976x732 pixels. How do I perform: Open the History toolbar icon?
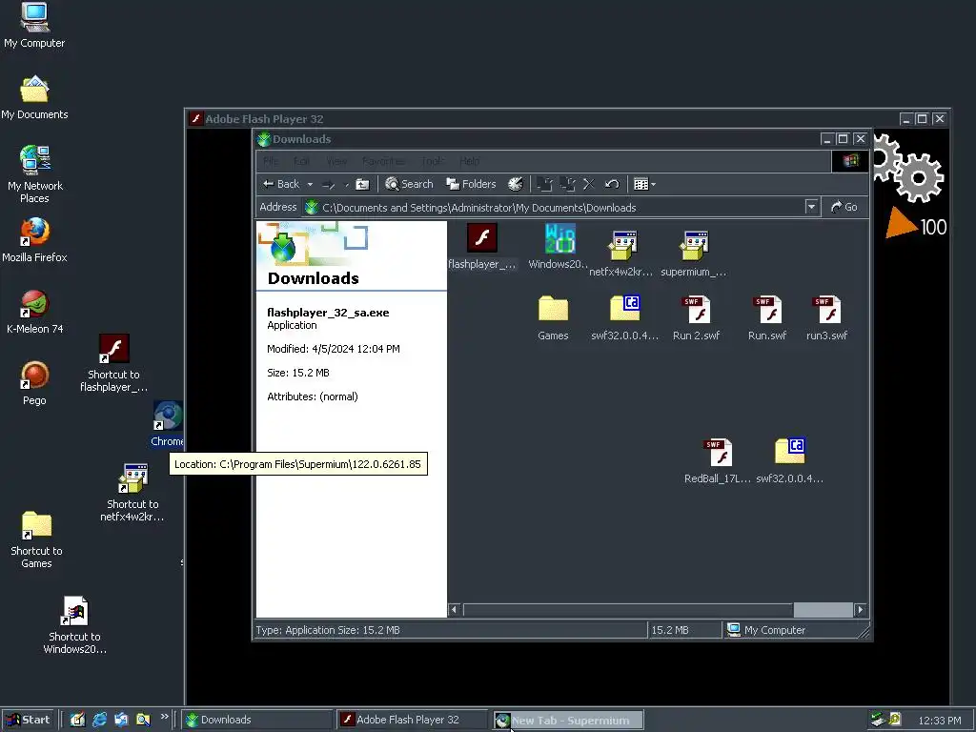click(516, 184)
